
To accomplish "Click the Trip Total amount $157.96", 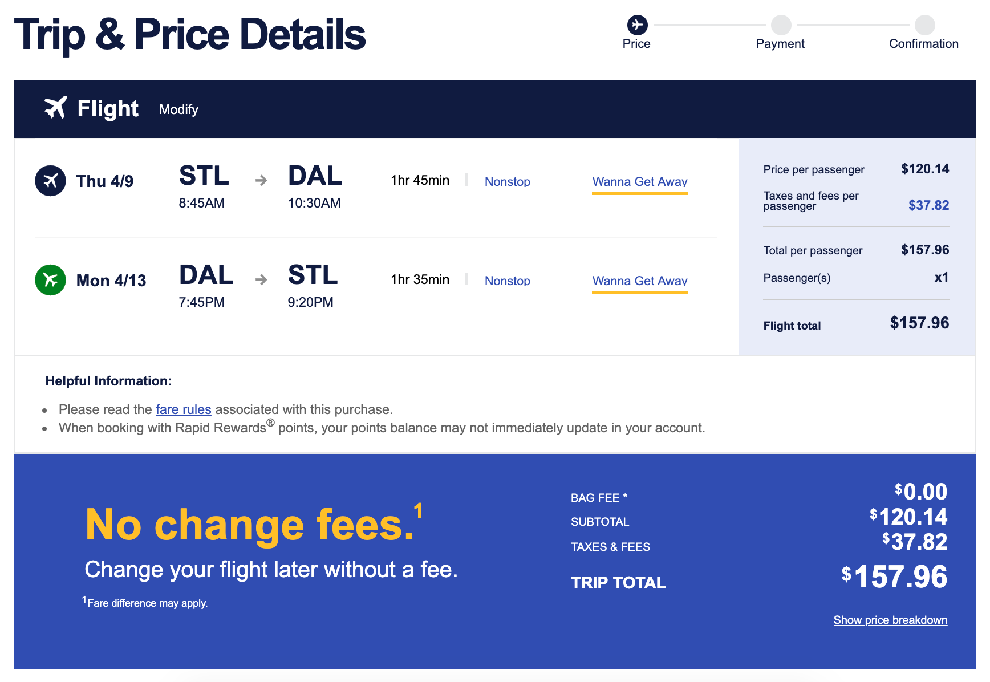I will click(894, 577).
